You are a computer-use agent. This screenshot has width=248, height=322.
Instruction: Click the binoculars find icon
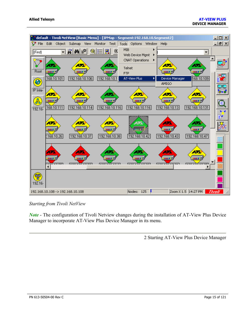point(77,52)
